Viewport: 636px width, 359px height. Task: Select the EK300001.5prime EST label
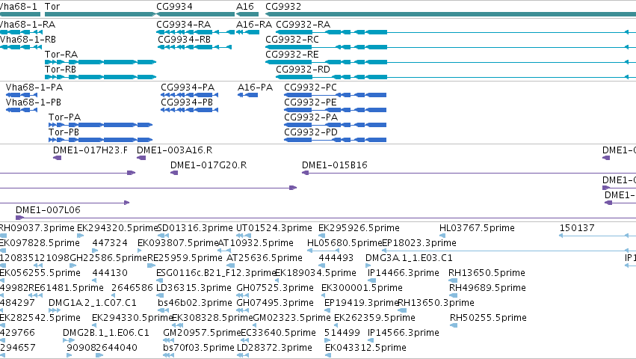362,288
